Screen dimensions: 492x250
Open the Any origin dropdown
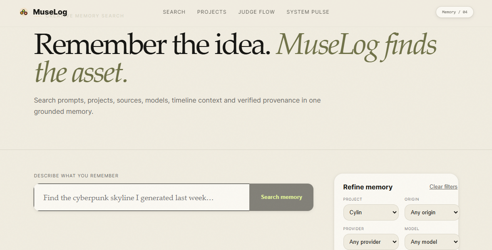[432, 213]
